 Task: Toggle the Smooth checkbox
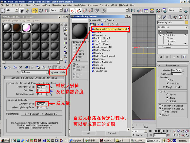[160, 115]
